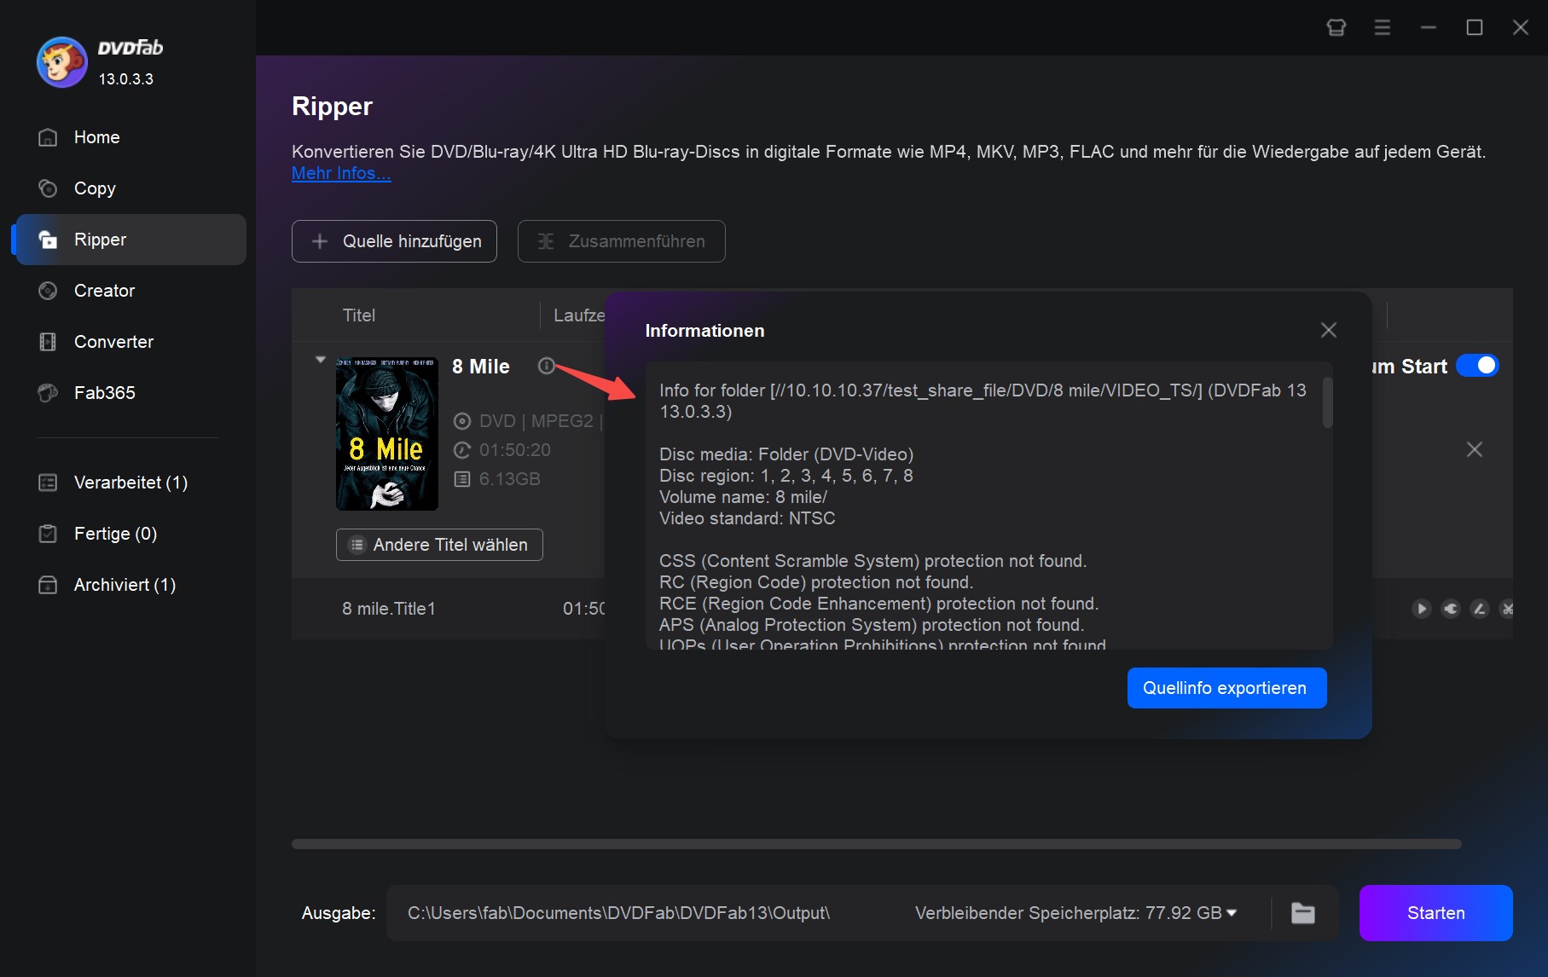The image size is (1548, 977).
Task: Click the CSS protection not found line
Action: click(x=873, y=561)
